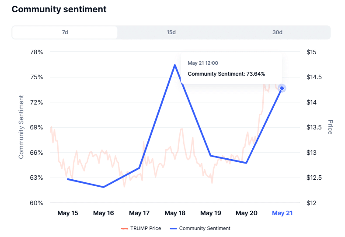Click the $12 price axis value
Image resolution: width=345 pixels, height=237 pixels.
(311, 203)
